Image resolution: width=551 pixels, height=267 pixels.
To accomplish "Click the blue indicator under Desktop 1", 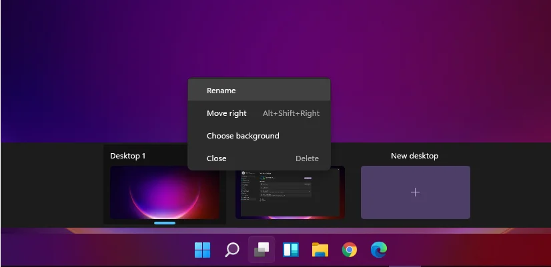I will pyautogui.click(x=165, y=223).
